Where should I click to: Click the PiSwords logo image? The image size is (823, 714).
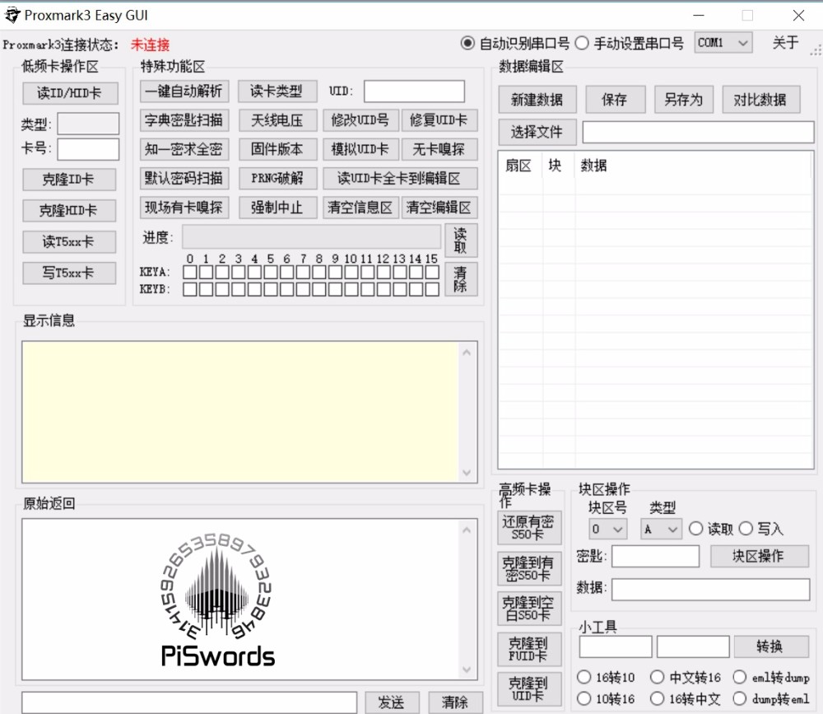click(x=216, y=600)
